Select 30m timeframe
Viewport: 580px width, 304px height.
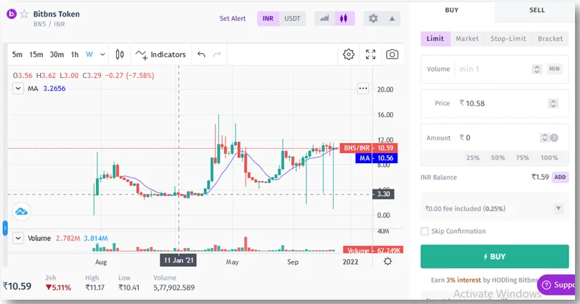click(x=57, y=54)
